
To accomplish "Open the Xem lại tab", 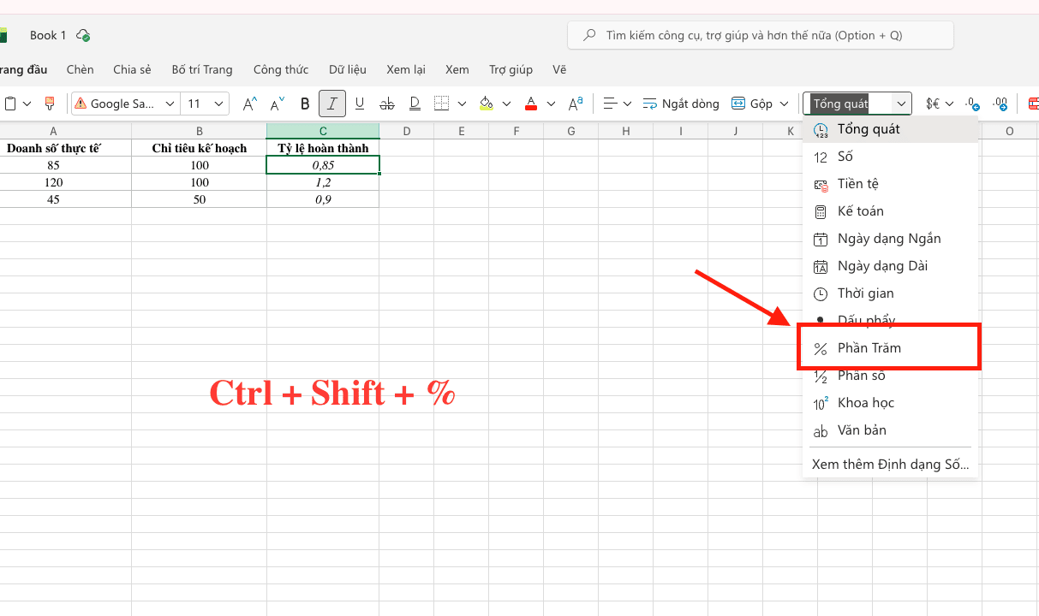I will coord(406,69).
